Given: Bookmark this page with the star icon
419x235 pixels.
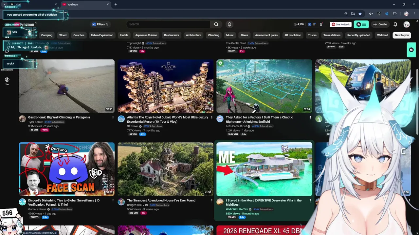Looking at the screenshot, I should 360,14.
